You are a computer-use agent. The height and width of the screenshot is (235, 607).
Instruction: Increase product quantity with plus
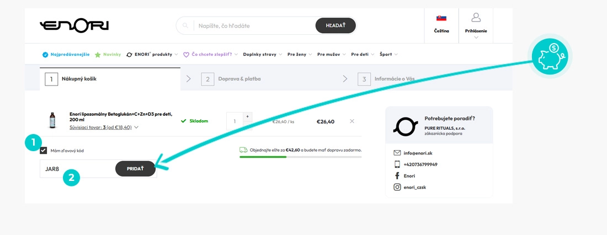pos(247,116)
